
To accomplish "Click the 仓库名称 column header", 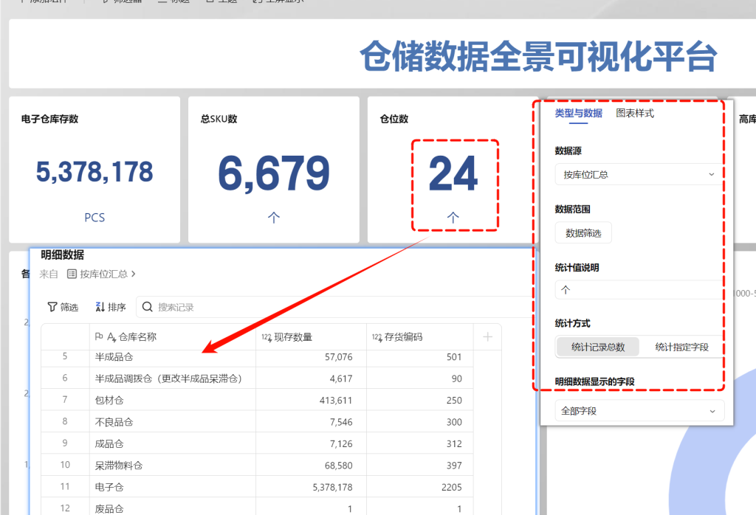I will click(x=172, y=336).
